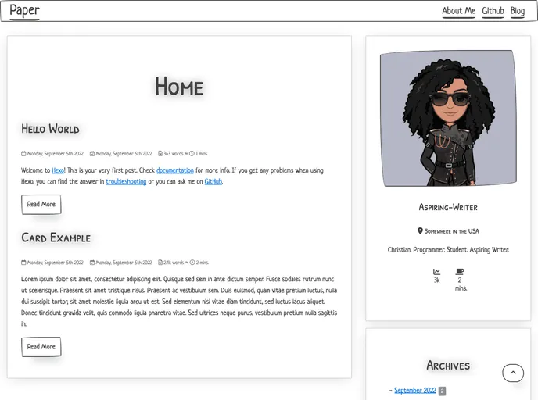Screen dimensions: 538x400
Task: Click the word count icon under Hello World
Action: 160,154
